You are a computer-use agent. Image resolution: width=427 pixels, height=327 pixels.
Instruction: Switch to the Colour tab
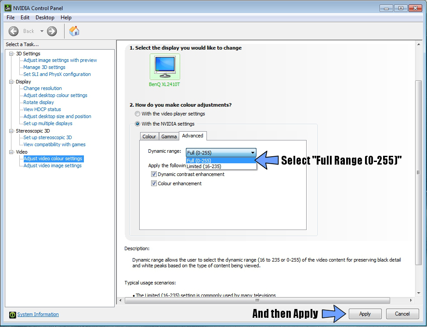[149, 137]
